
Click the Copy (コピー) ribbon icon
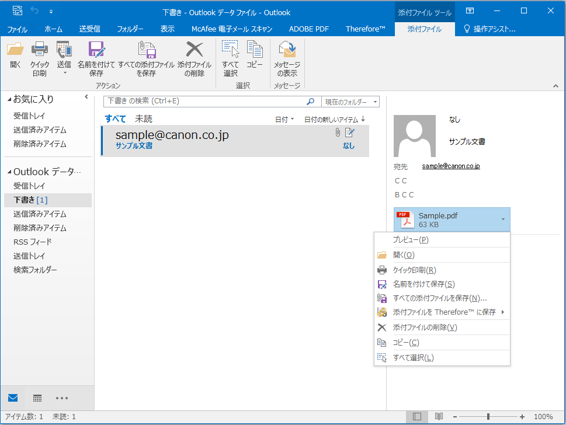coord(255,49)
